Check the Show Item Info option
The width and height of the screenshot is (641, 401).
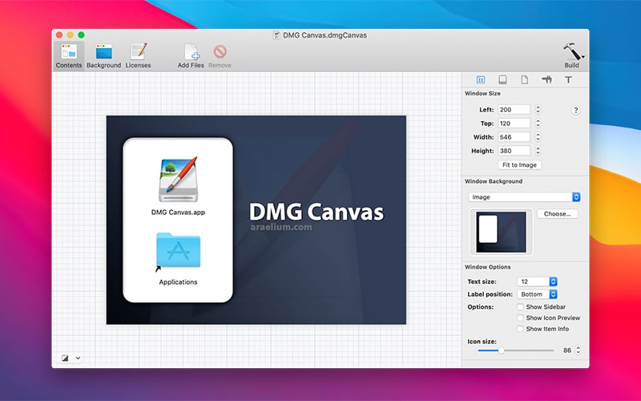(x=520, y=329)
